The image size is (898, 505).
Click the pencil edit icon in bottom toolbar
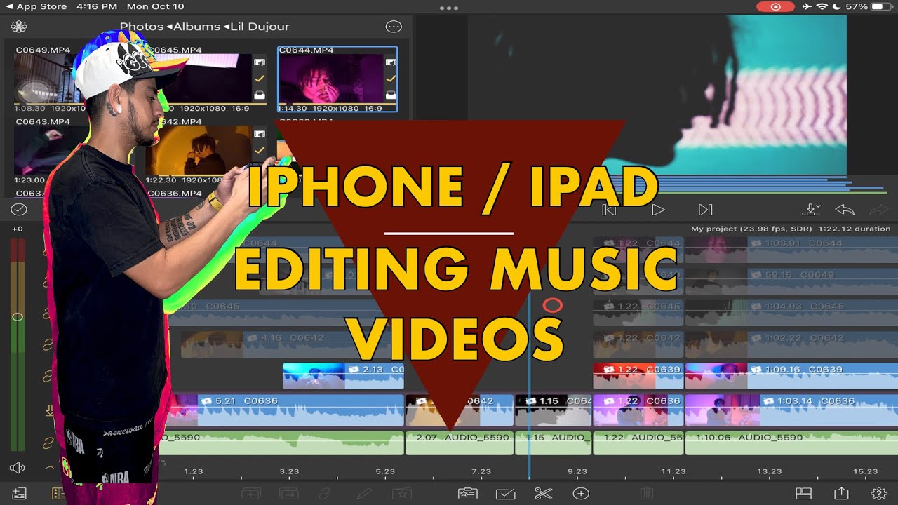(x=363, y=494)
